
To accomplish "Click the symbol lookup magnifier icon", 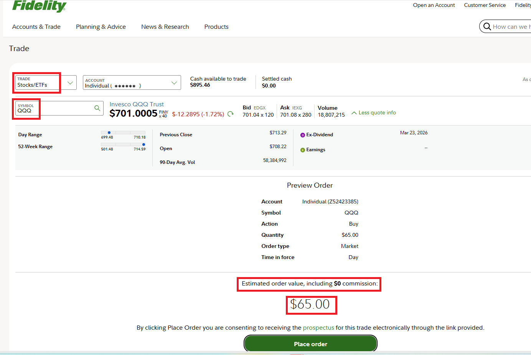I will 97,108.
